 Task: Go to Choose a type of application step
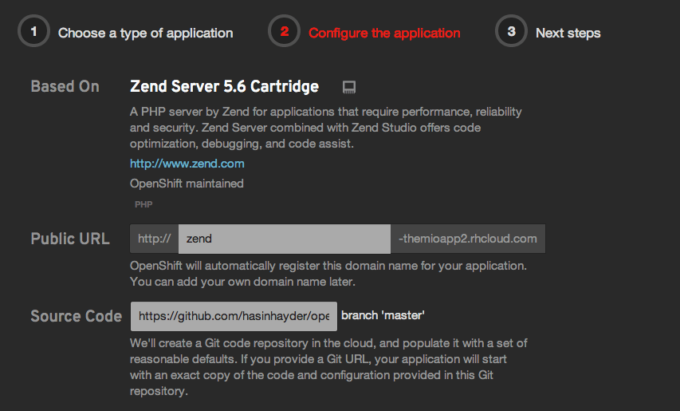(x=146, y=34)
